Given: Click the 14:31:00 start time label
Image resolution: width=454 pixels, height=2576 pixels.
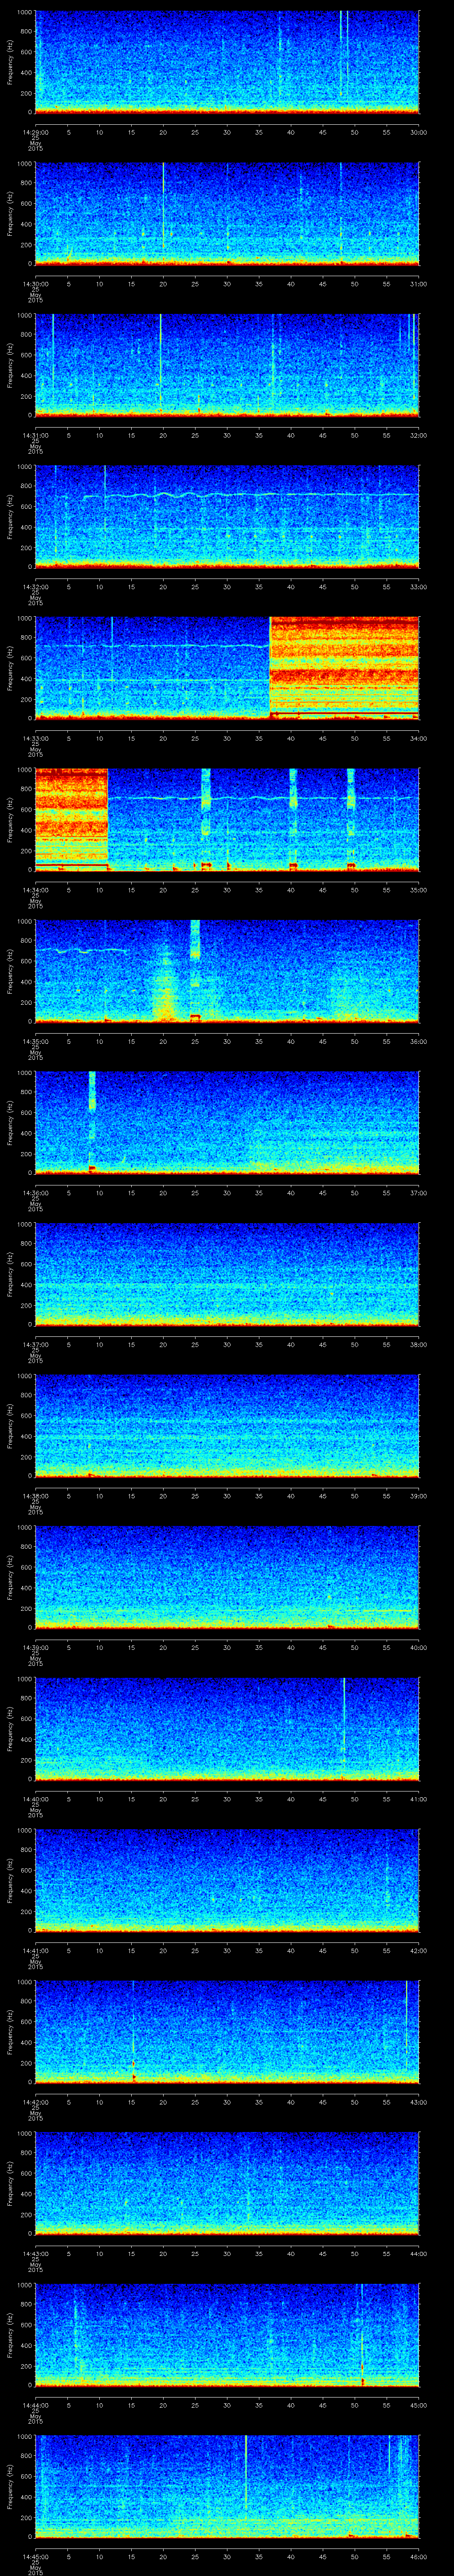Looking at the screenshot, I should click(x=35, y=435).
